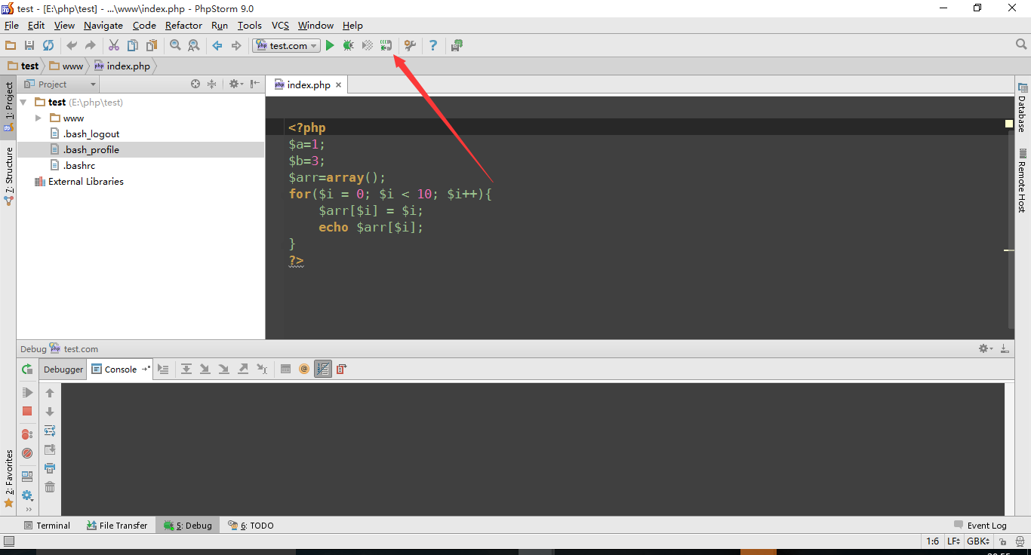Open the File menu
Image resolution: width=1031 pixels, height=555 pixels.
[x=11, y=25]
